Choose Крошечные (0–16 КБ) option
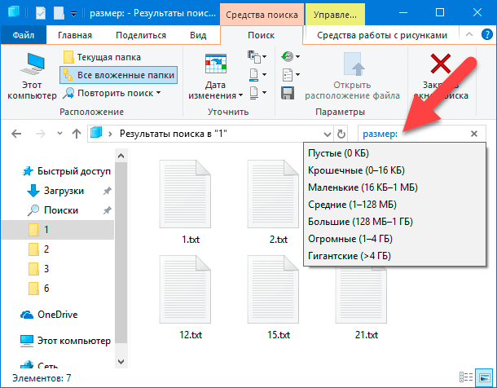The width and height of the screenshot is (497, 388). [x=394, y=170]
